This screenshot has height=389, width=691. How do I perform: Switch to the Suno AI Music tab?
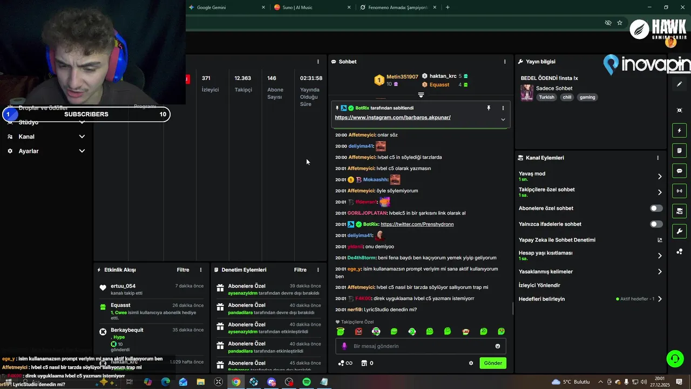point(312,8)
